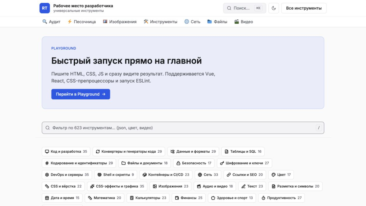This screenshot has width=366, height=206.
Task: Select Таблицы и SQL category
Action: click(x=243, y=151)
